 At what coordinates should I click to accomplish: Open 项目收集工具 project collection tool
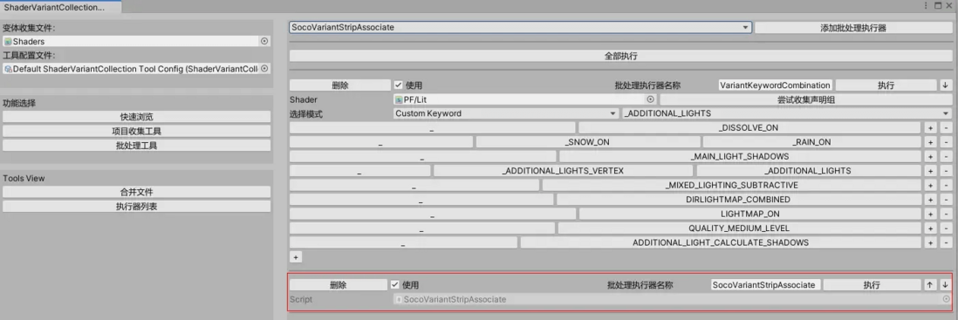[x=136, y=132]
